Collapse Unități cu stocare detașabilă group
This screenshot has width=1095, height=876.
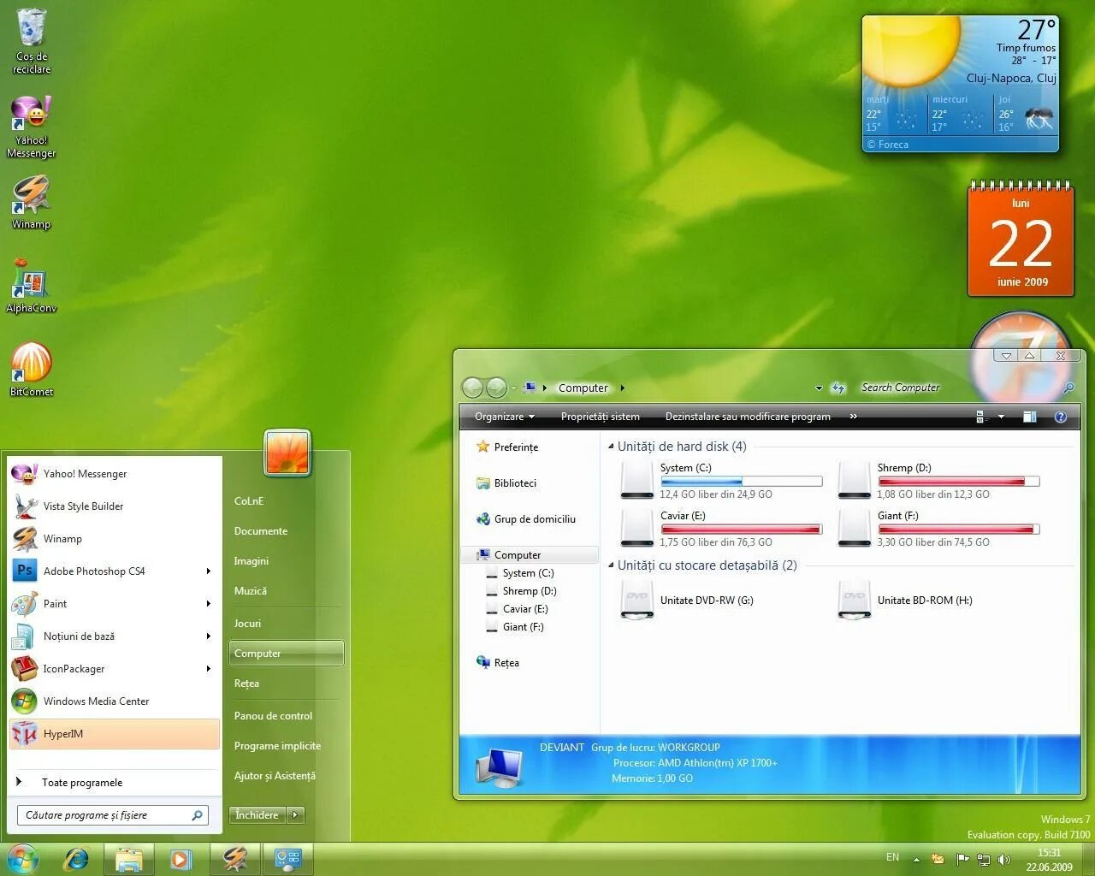pyautogui.click(x=611, y=565)
